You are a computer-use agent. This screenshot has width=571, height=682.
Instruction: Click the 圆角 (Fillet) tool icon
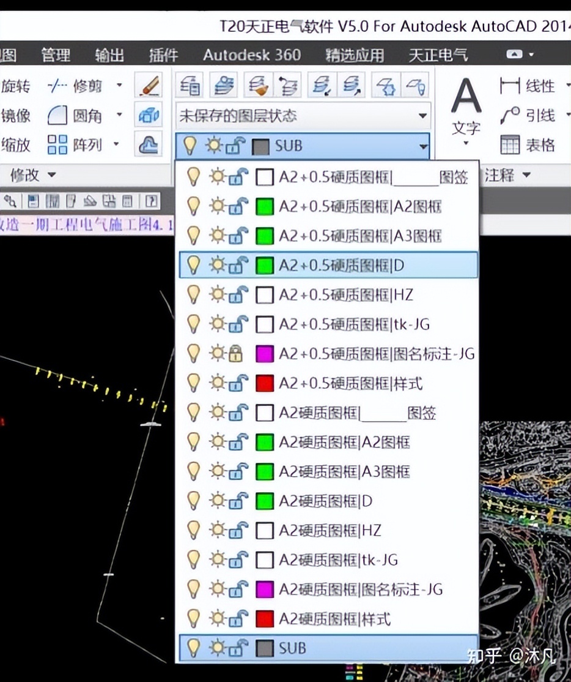click(x=58, y=115)
